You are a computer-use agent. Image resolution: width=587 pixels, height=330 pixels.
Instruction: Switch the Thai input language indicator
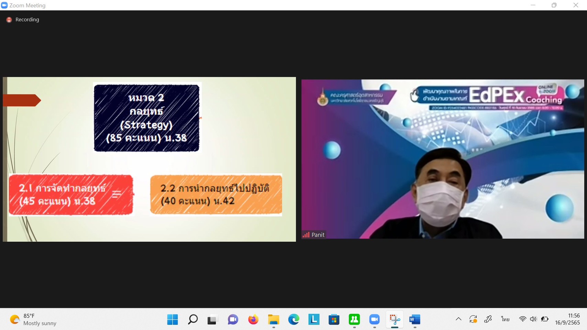click(x=505, y=319)
